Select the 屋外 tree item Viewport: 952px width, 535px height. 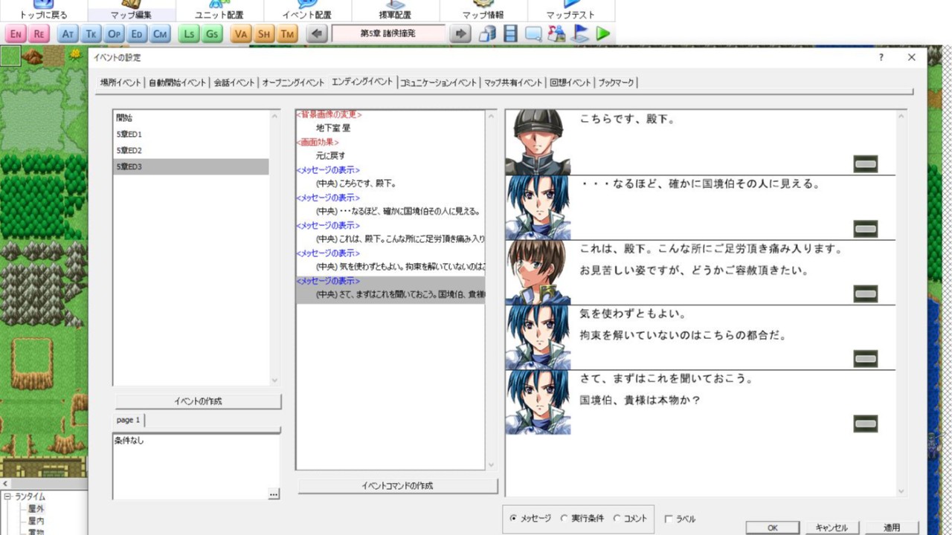pyautogui.click(x=36, y=509)
